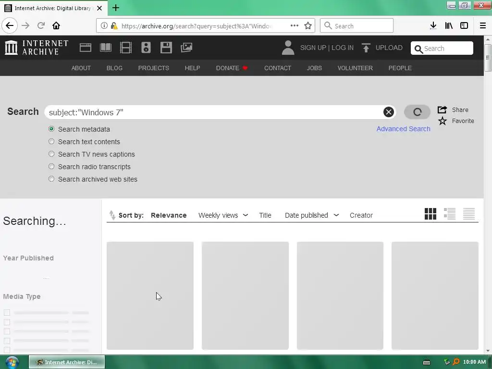Open the Windows Start button
The image size is (492, 369).
[12, 362]
